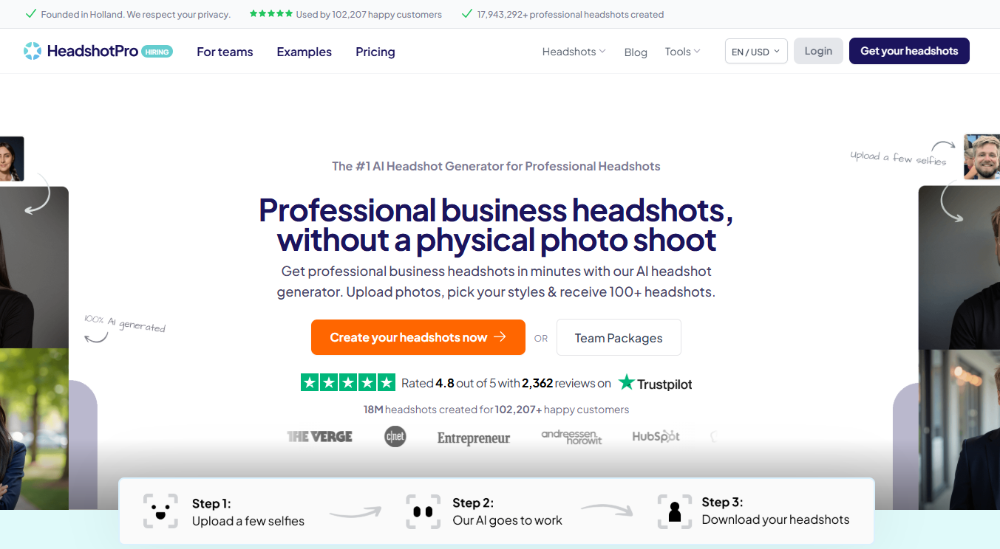
Task: Go to the Examples page
Action: tap(304, 52)
